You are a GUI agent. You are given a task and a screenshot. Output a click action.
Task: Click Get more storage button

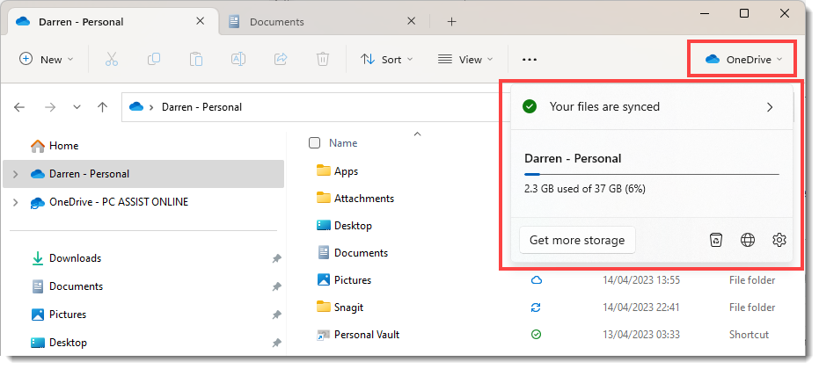577,240
